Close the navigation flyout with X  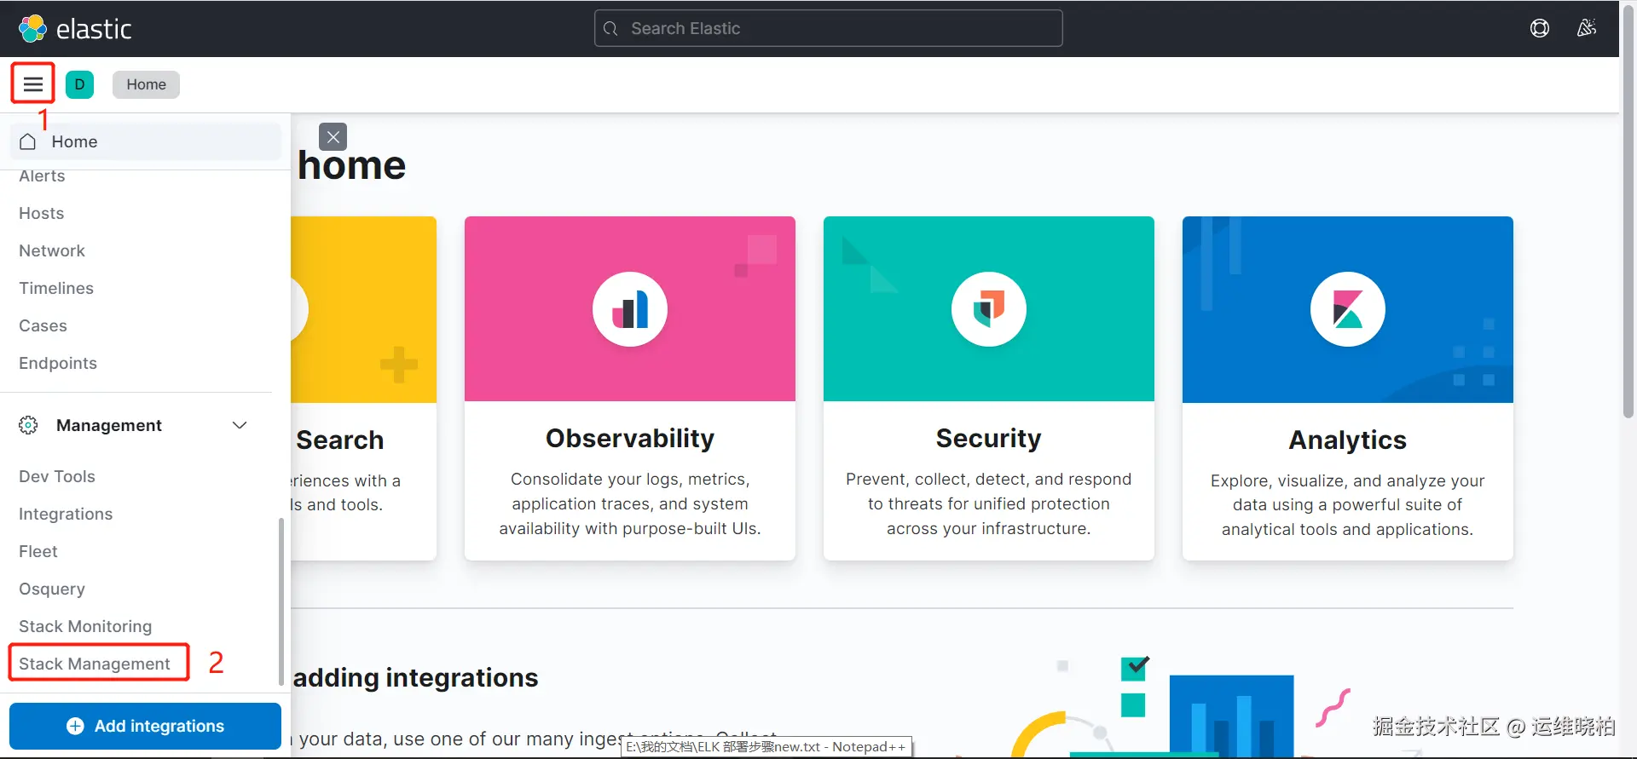click(333, 136)
